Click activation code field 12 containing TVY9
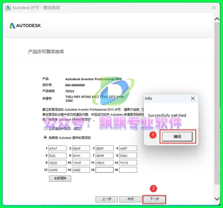223x208 pixels. click(x=128, y=163)
